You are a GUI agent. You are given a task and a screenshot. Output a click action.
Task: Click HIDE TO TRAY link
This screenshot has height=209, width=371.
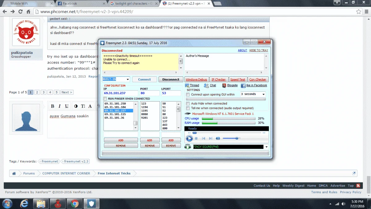(x=259, y=50)
